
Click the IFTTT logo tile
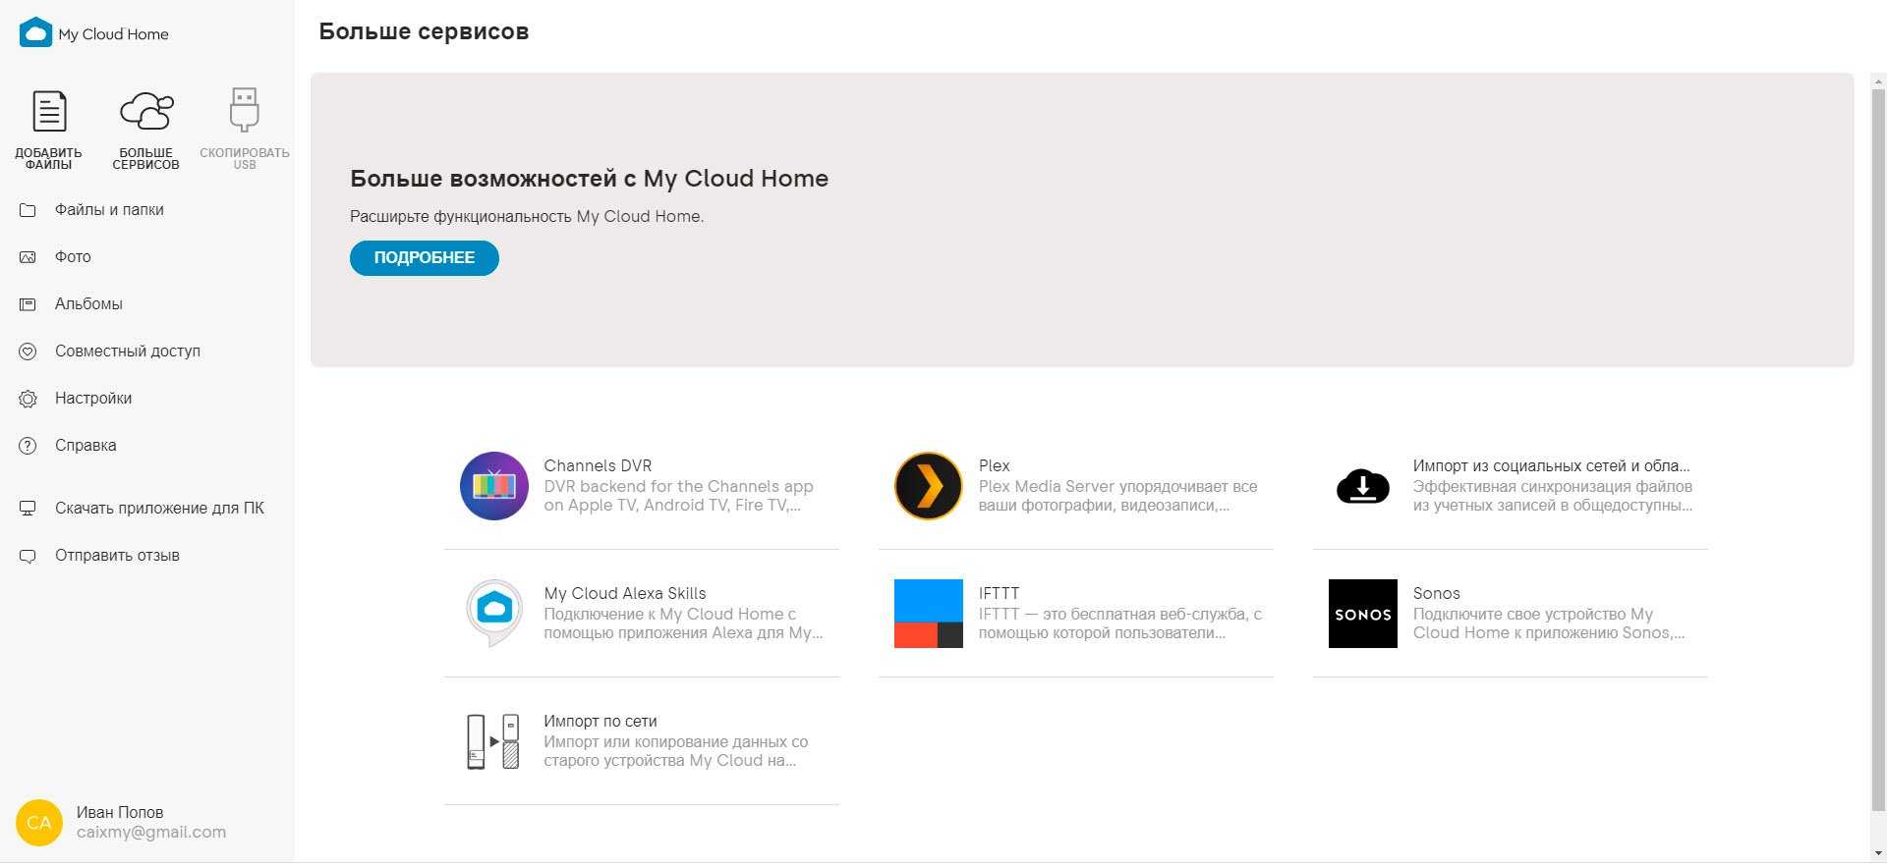click(x=928, y=614)
